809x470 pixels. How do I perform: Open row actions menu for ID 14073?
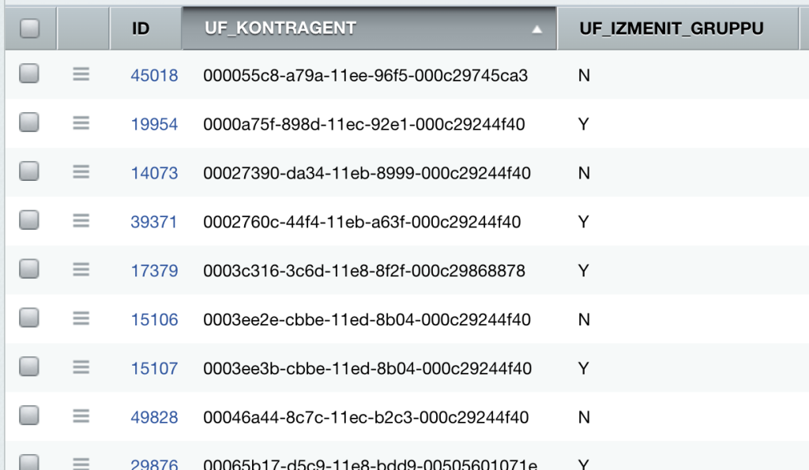click(81, 172)
